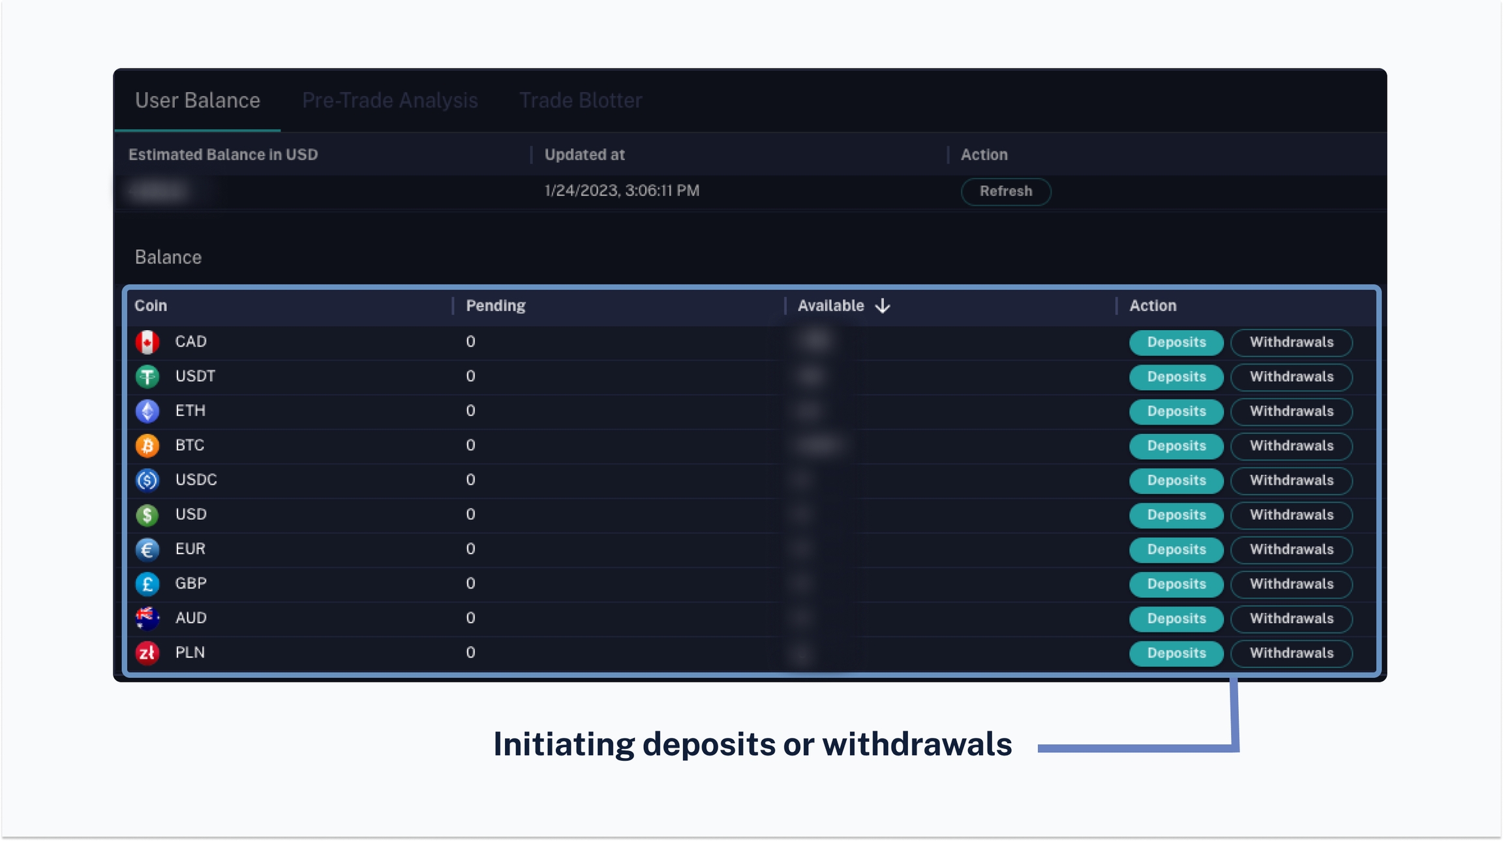This screenshot has width=1503, height=841.
Task: Click the ETH Ethereum coin icon
Action: point(147,411)
